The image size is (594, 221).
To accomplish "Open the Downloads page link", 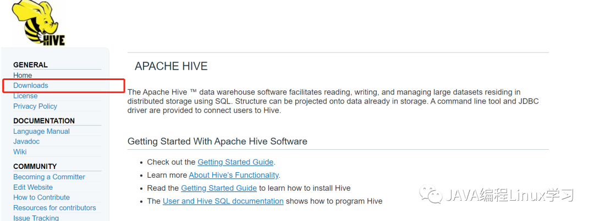I will tap(31, 86).
